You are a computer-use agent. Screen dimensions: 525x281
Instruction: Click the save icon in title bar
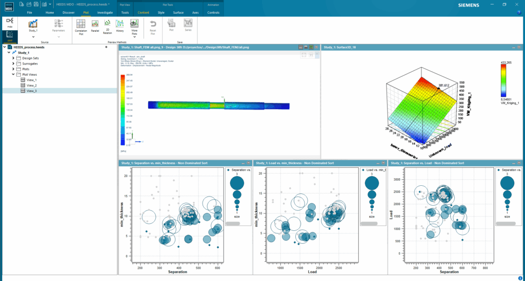pyautogui.click(x=37, y=4)
